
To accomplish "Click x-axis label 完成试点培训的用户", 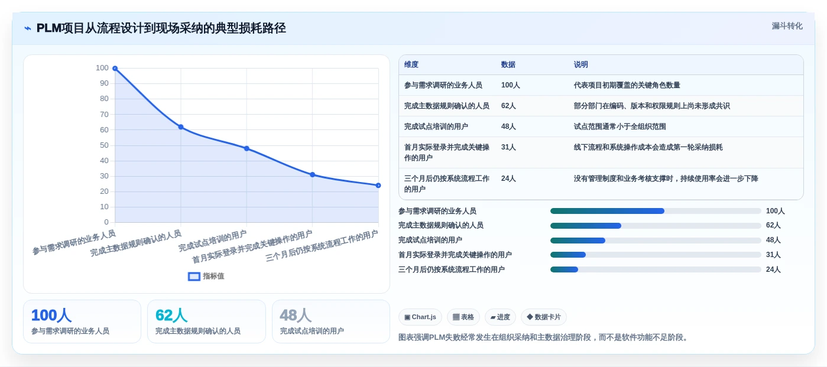I will click(213, 241).
